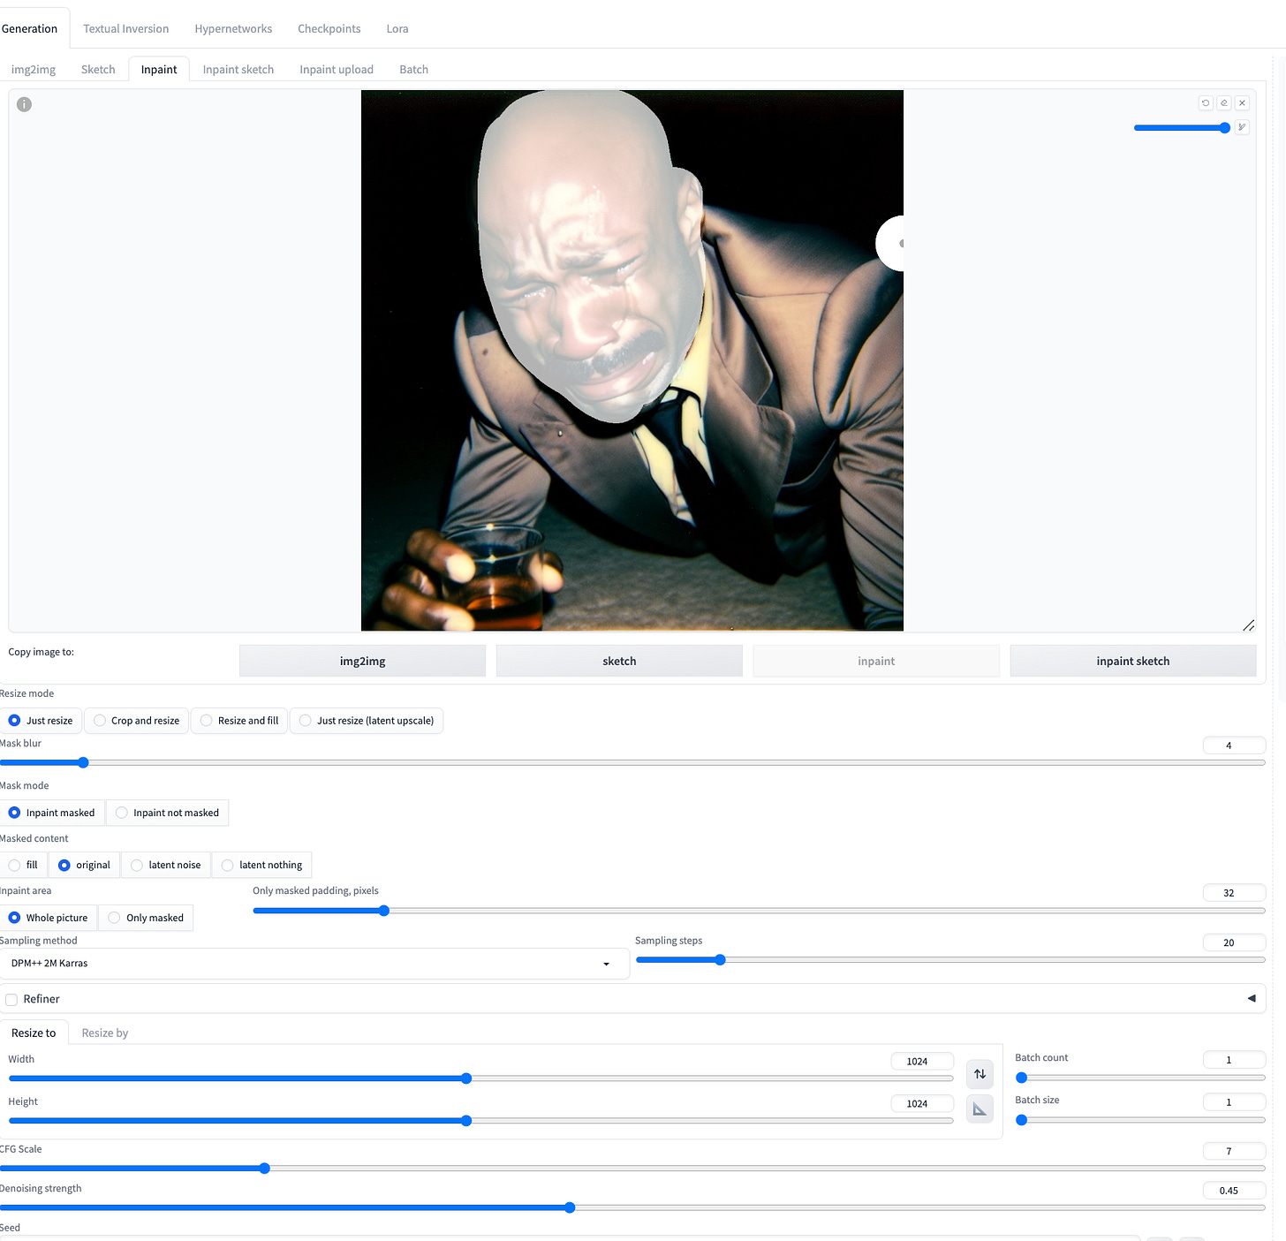
Task: Select the Inpaint sub-tab
Action: point(159,70)
